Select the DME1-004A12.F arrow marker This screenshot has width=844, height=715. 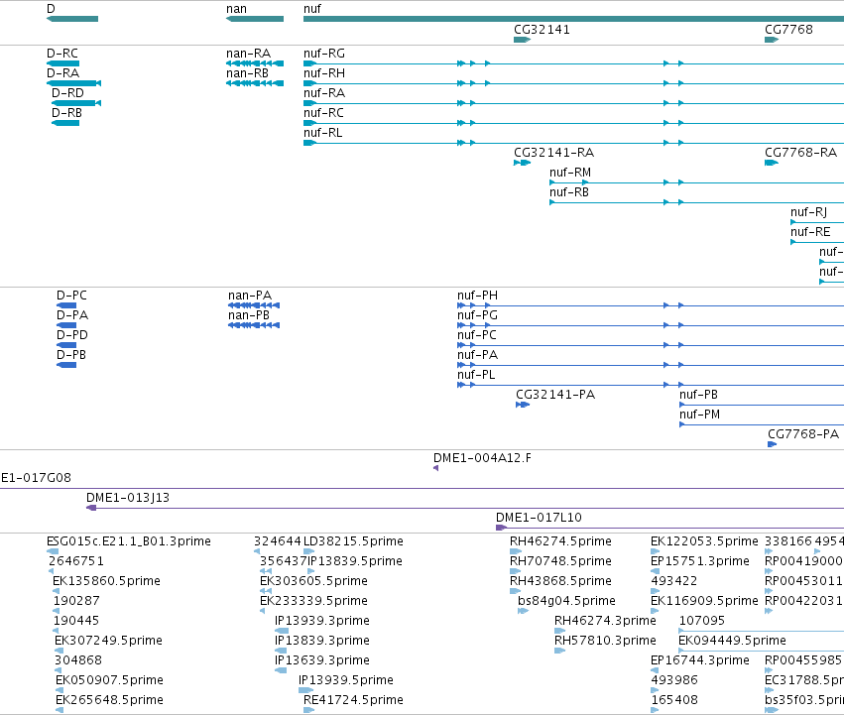click(x=436, y=468)
